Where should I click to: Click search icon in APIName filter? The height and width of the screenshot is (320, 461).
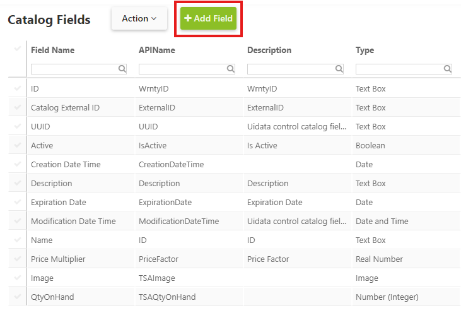[231, 69]
